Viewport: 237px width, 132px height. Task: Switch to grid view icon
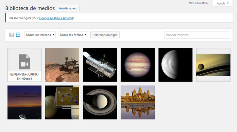18,35
